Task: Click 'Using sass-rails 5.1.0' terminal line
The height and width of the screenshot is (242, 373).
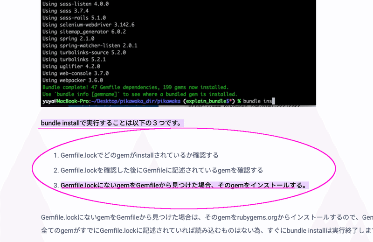Action: point(74,18)
